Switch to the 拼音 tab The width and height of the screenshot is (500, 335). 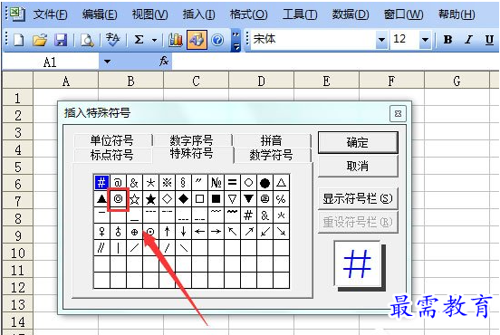[x=272, y=140]
